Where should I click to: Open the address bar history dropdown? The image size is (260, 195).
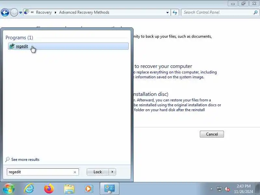point(167,12)
